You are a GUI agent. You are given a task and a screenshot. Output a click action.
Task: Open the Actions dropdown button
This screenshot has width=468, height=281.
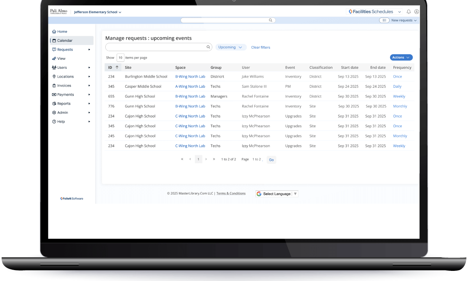point(401,57)
